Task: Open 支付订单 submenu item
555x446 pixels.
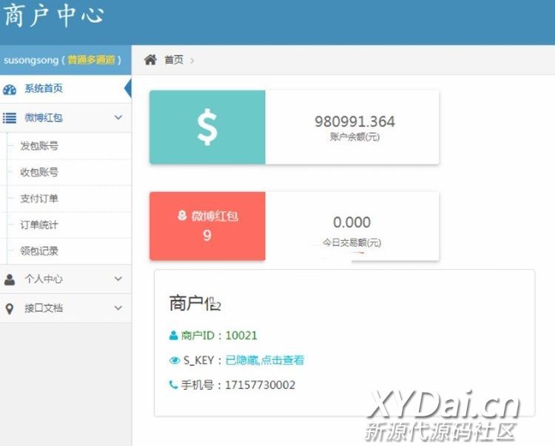Action: [x=39, y=199]
